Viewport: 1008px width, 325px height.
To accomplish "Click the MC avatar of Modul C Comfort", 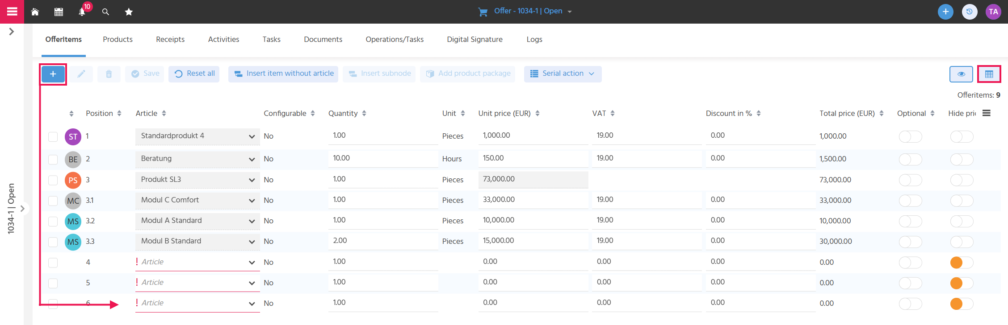I will 73,201.
